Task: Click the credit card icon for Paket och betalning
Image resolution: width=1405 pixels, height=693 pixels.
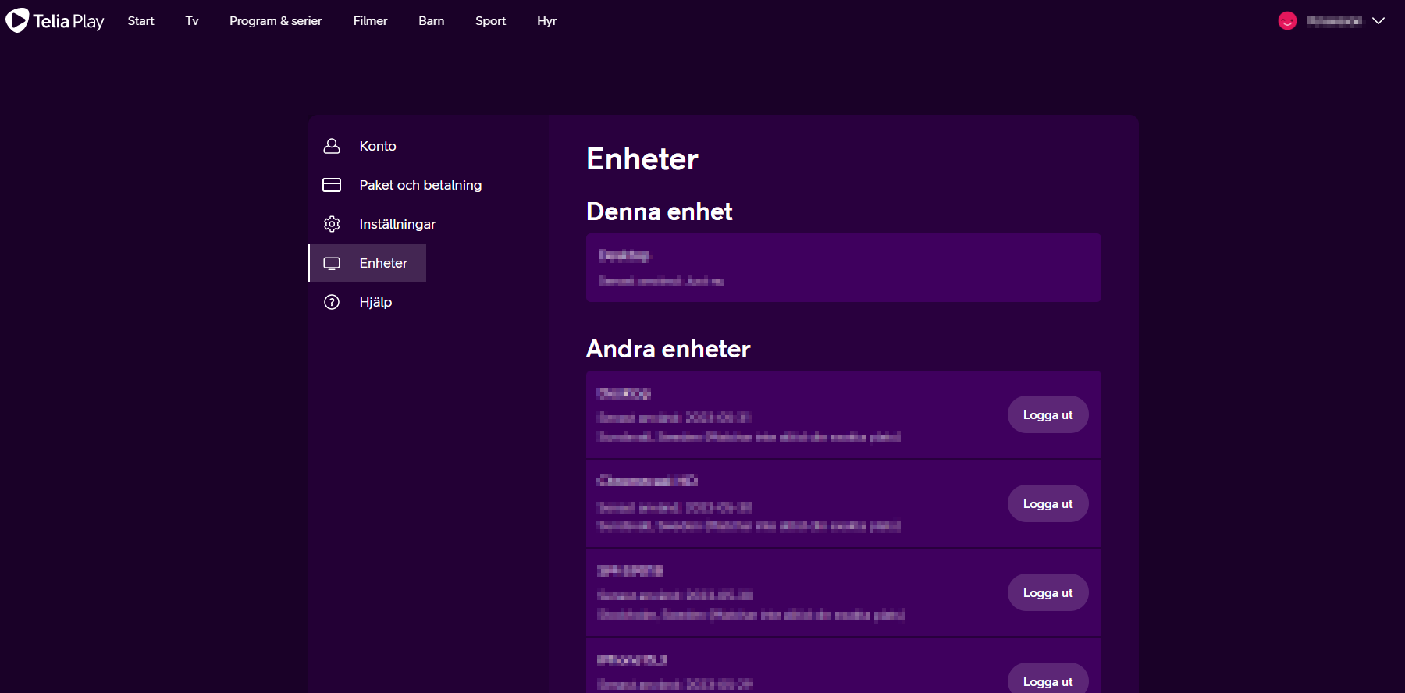Action: click(332, 185)
